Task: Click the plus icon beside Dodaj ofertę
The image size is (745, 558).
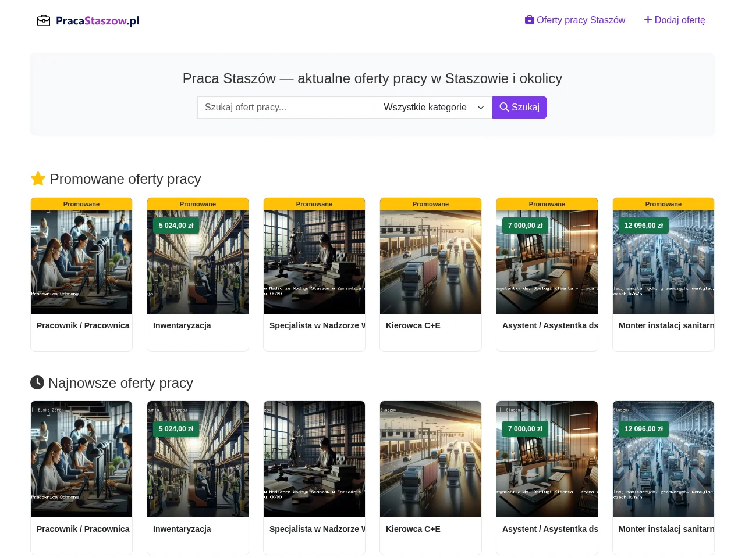Action: (x=648, y=20)
